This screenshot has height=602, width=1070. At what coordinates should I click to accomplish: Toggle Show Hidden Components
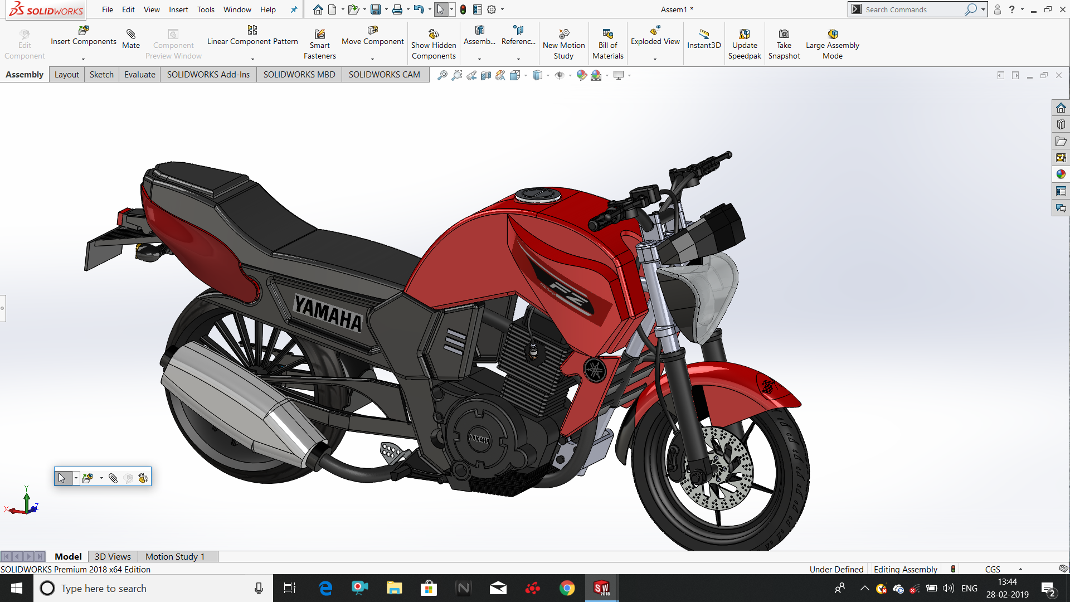tap(434, 42)
